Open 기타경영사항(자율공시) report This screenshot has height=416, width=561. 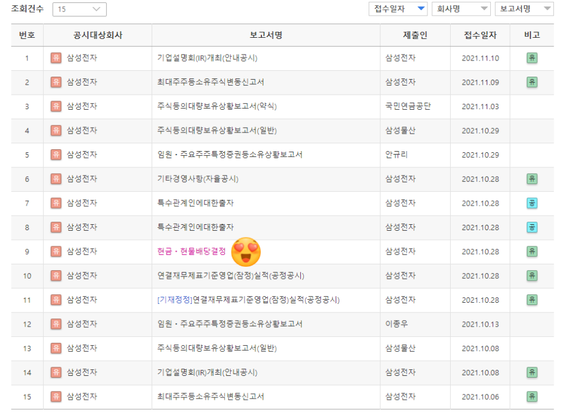198,179
